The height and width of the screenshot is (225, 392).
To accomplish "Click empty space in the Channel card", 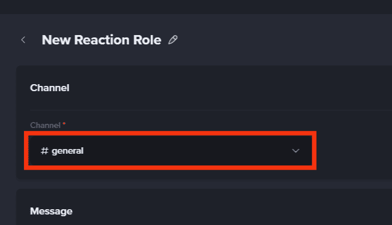I will coord(350,150).
